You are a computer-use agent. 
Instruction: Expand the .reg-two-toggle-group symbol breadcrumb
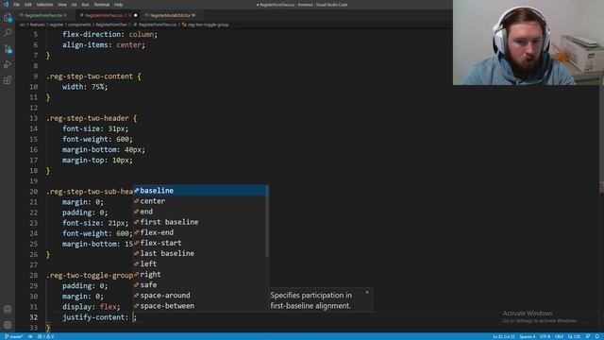[x=206, y=25]
